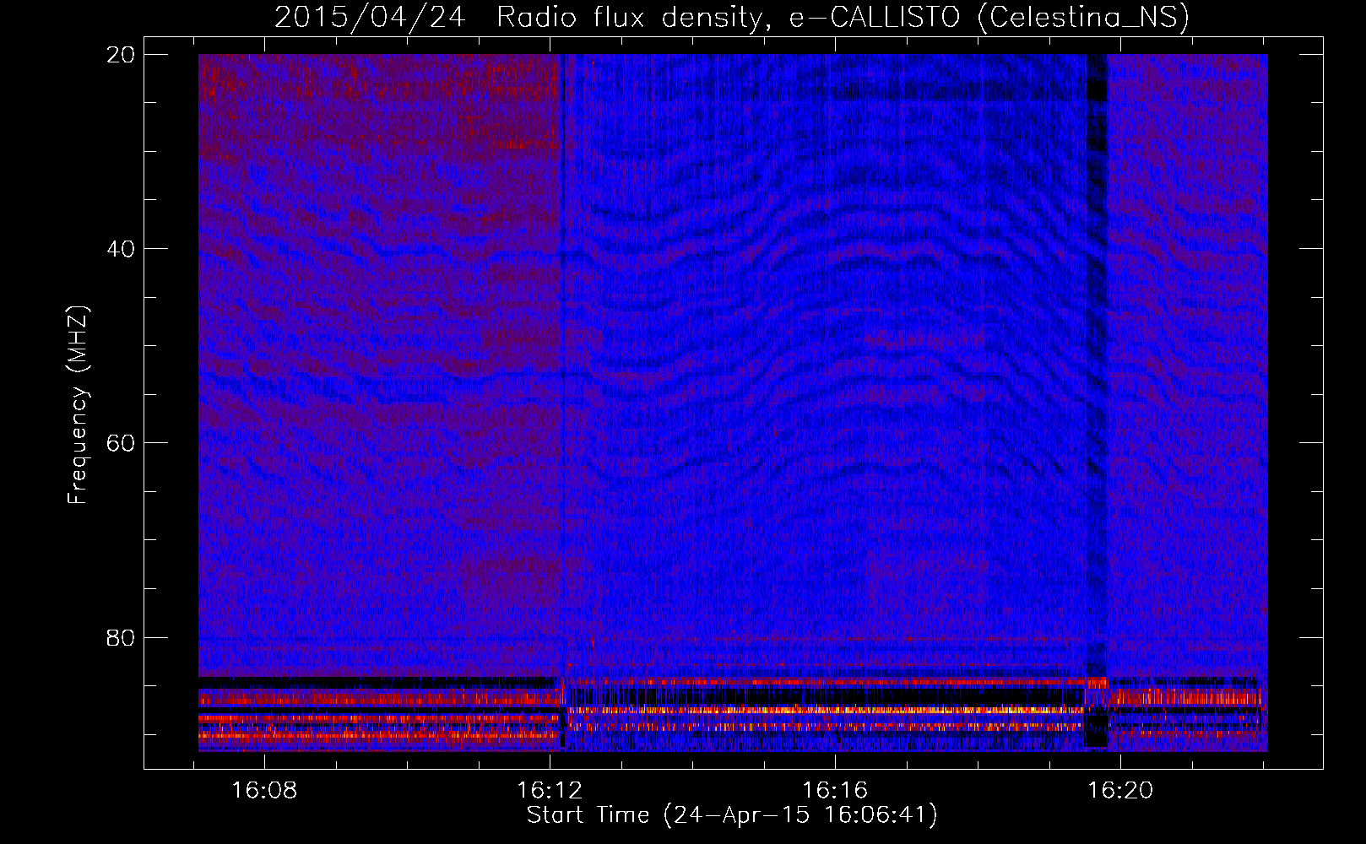Click the 16:20 time tick label
Image resolution: width=1366 pixels, height=844 pixels.
[1120, 791]
